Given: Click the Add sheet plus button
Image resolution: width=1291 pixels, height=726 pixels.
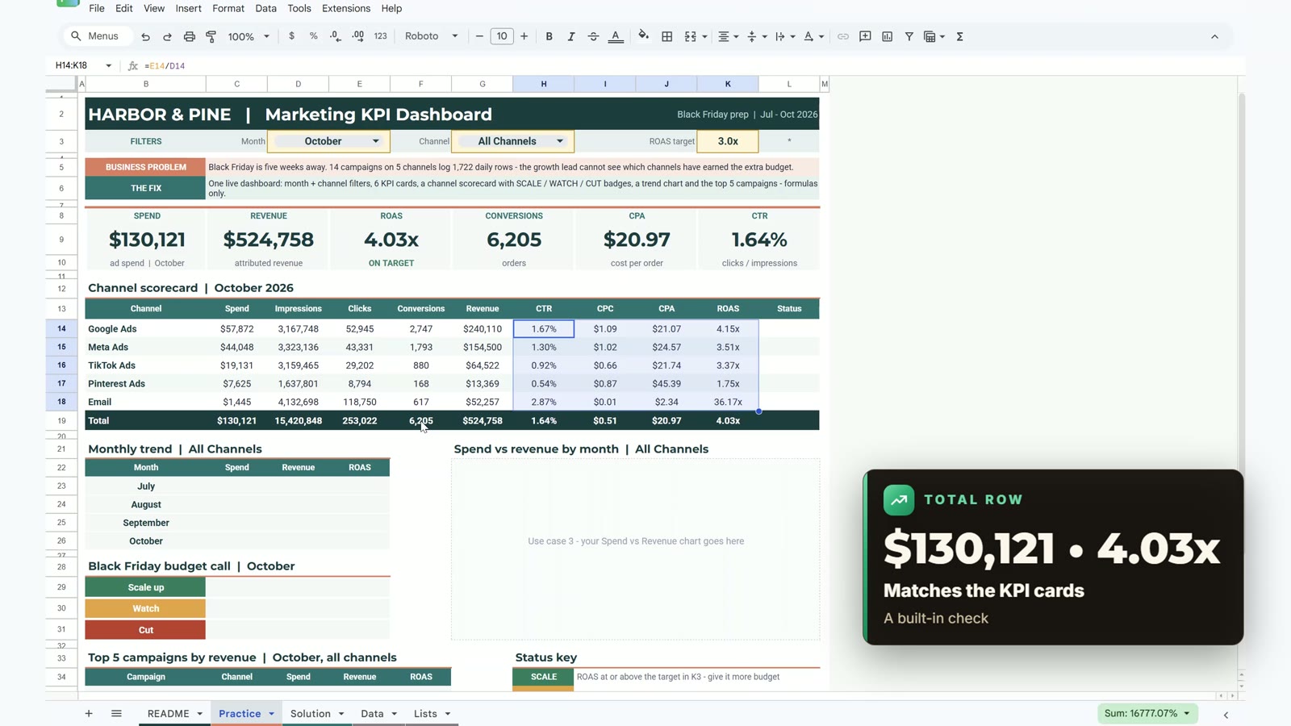Looking at the screenshot, I should (89, 713).
